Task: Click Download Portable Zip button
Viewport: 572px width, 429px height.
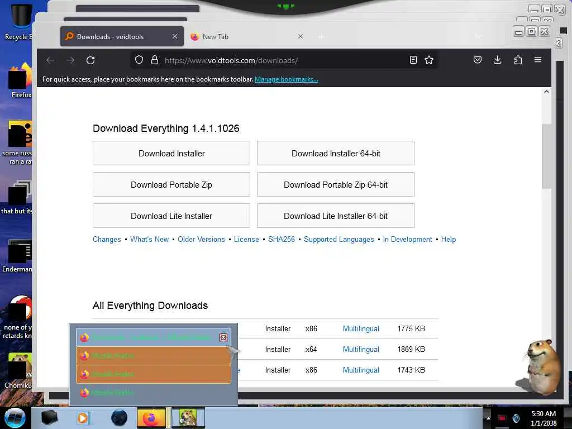Action: pyautogui.click(x=171, y=184)
